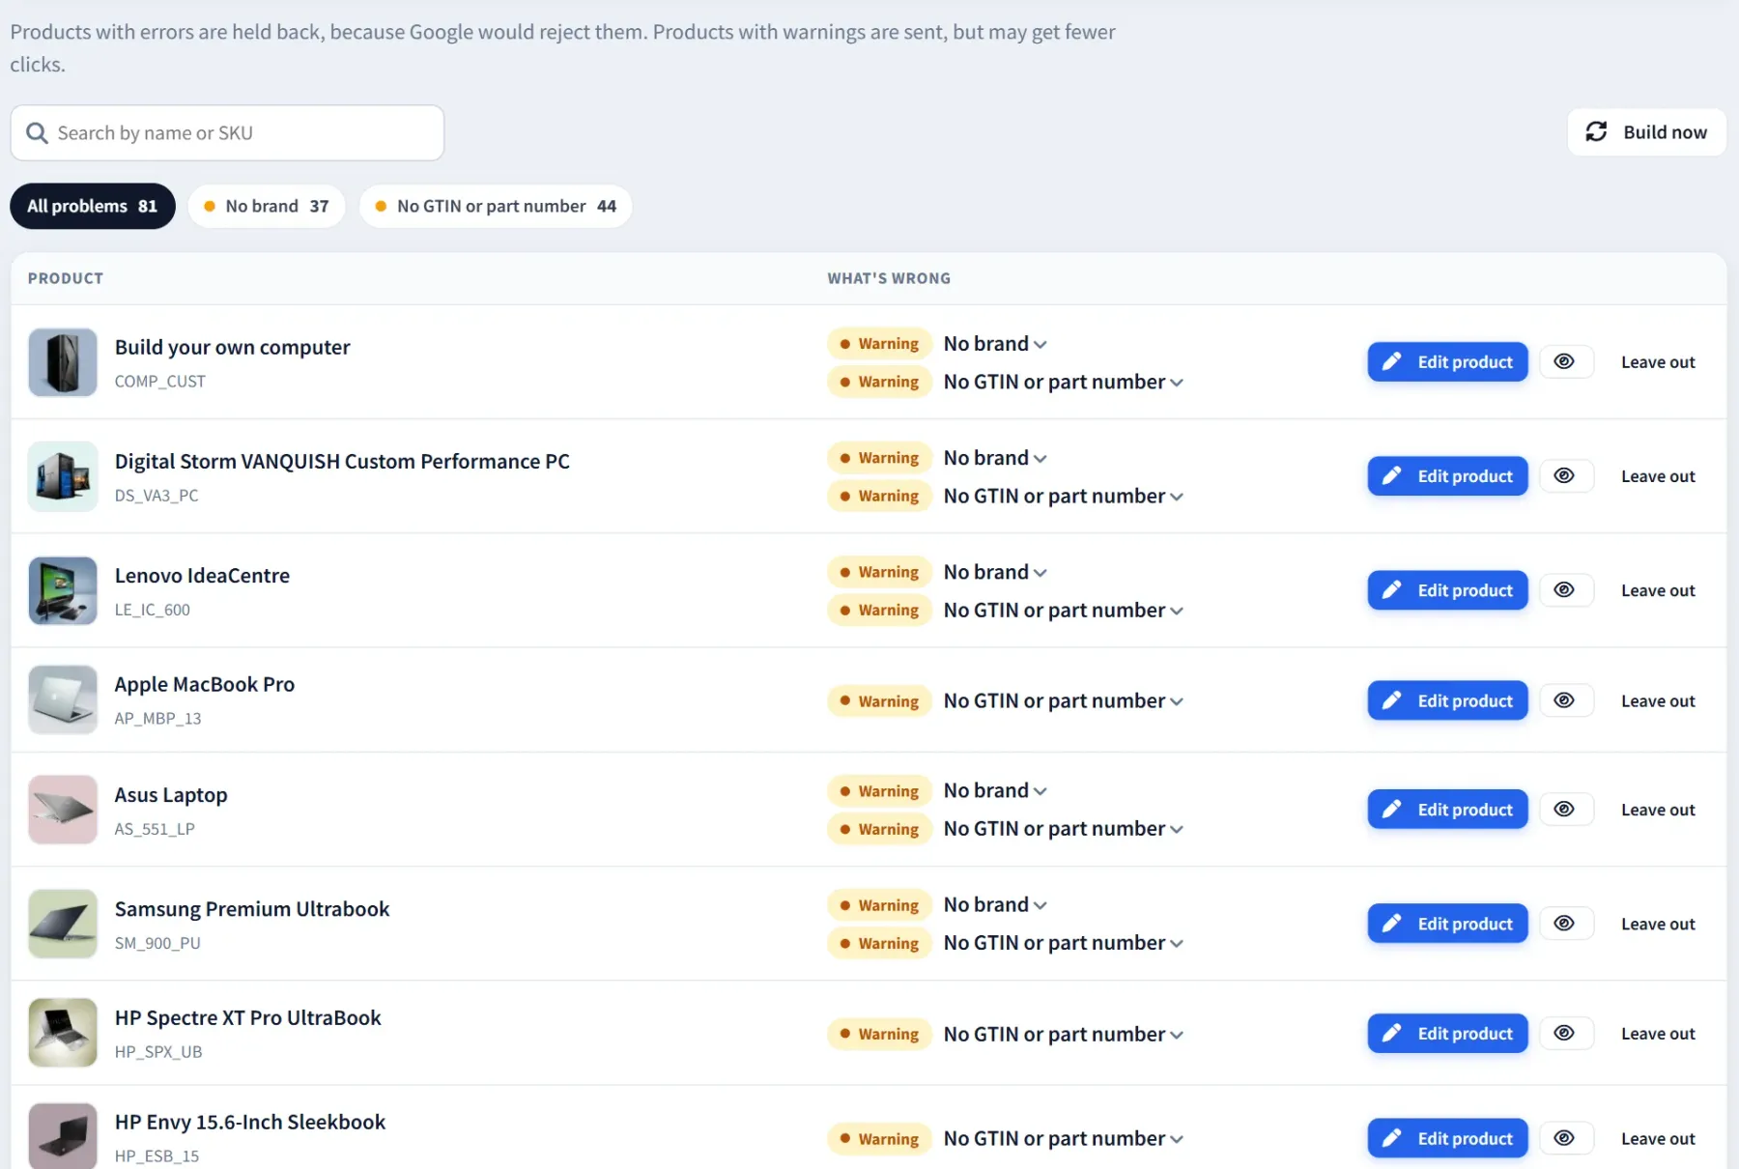This screenshot has width=1739, height=1169.
Task: Edit product HP Envy 15.6-Inch Sleekbook
Action: [x=1447, y=1138]
